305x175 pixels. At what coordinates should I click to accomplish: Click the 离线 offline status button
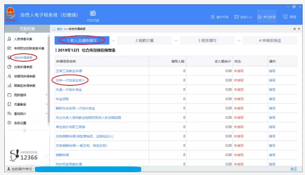tap(289, 17)
